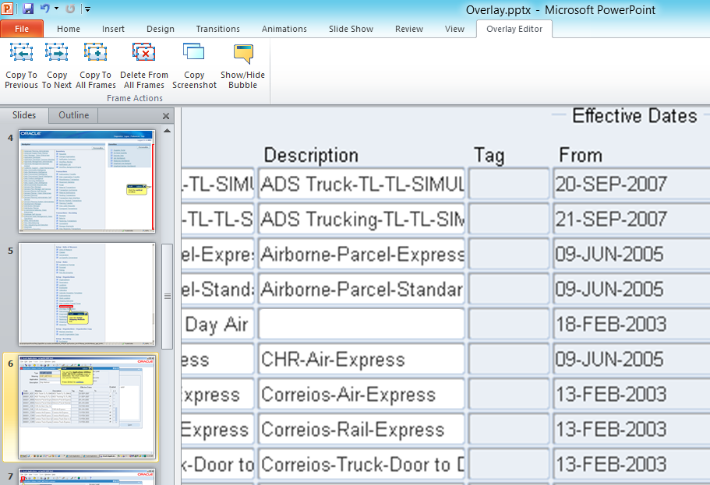Viewport: 710px width, 485px height.
Task: Click the Copy To All Frames icon
Action: [x=96, y=53]
